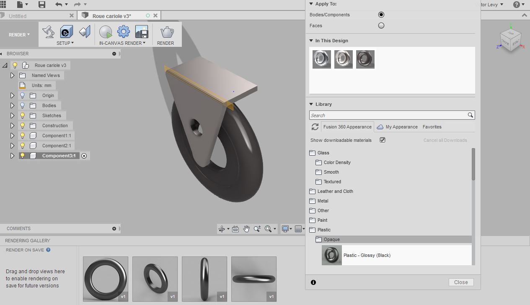Screen dimensions: 530x305
Task: Click the Render teapot icon
Action: tap(167, 32)
